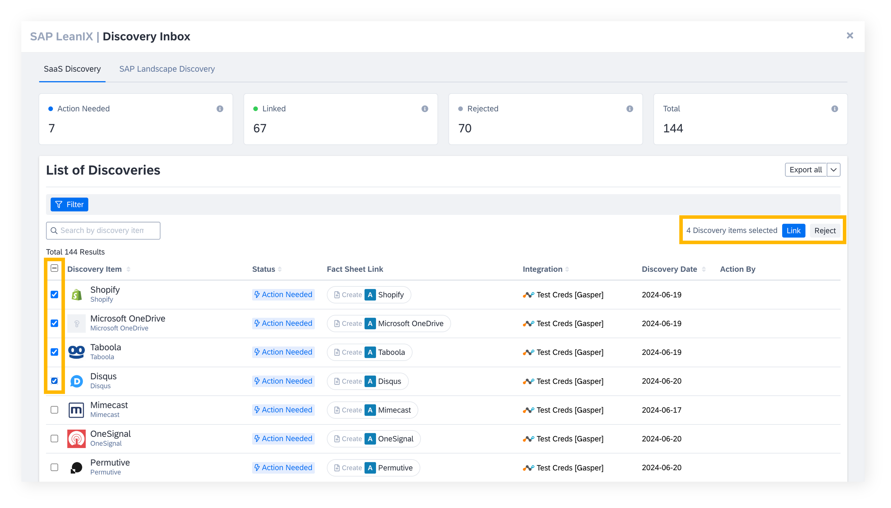This screenshot has width=891, height=508.
Task: Click the Application badge next to Taboola fact sheet
Action: (x=370, y=352)
